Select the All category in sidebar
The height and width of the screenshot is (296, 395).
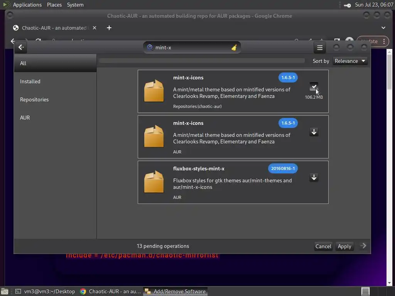[55, 63]
